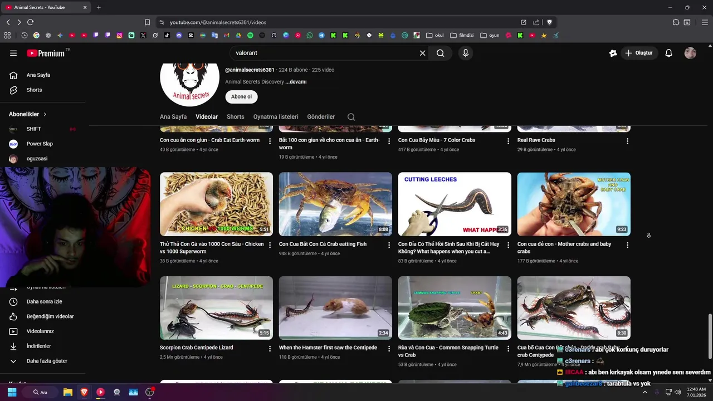This screenshot has height=401, width=713.
Task: Go forward in the browser
Action: [x=19, y=22]
